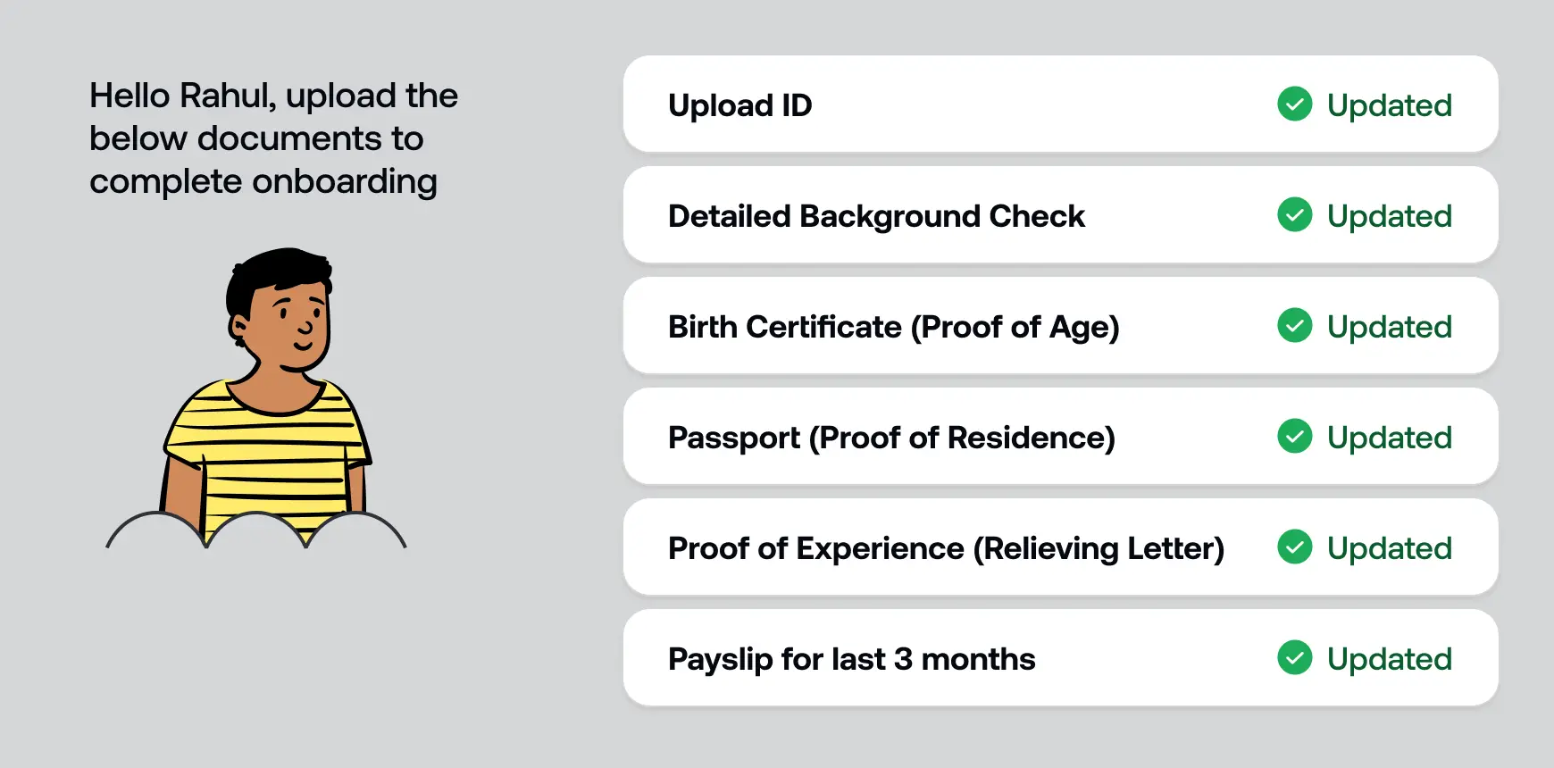1554x768 pixels.
Task: Click the Updated status for Birth Certificate
Action: coord(1389,327)
